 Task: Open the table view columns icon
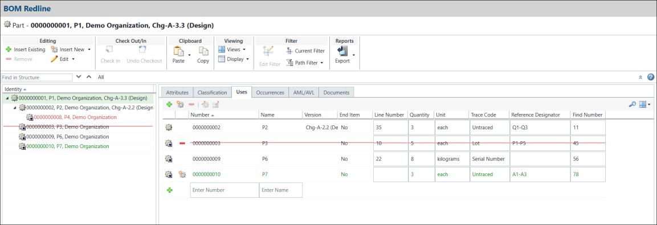pyautogui.click(x=643, y=104)
